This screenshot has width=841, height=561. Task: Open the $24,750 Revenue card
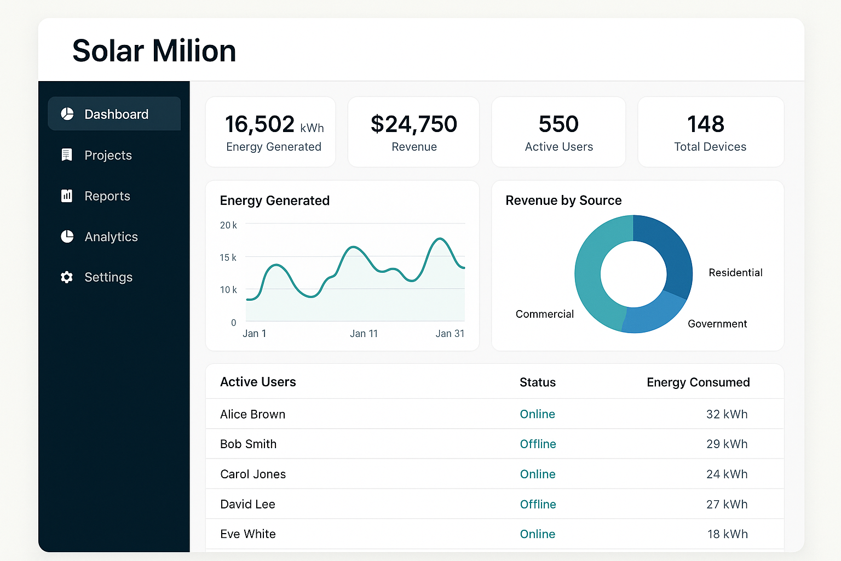point(413,132)
